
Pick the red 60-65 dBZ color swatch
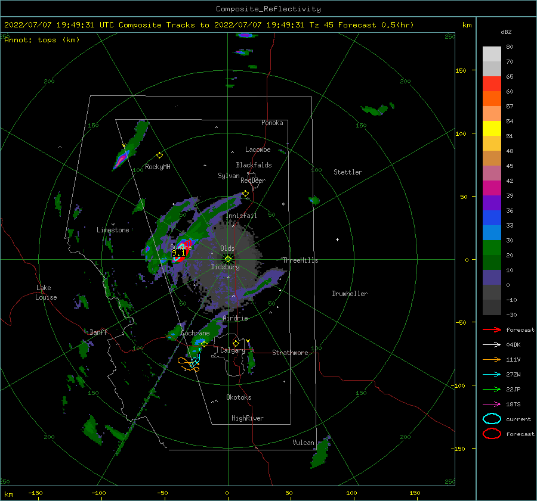[x=492, y=84]
